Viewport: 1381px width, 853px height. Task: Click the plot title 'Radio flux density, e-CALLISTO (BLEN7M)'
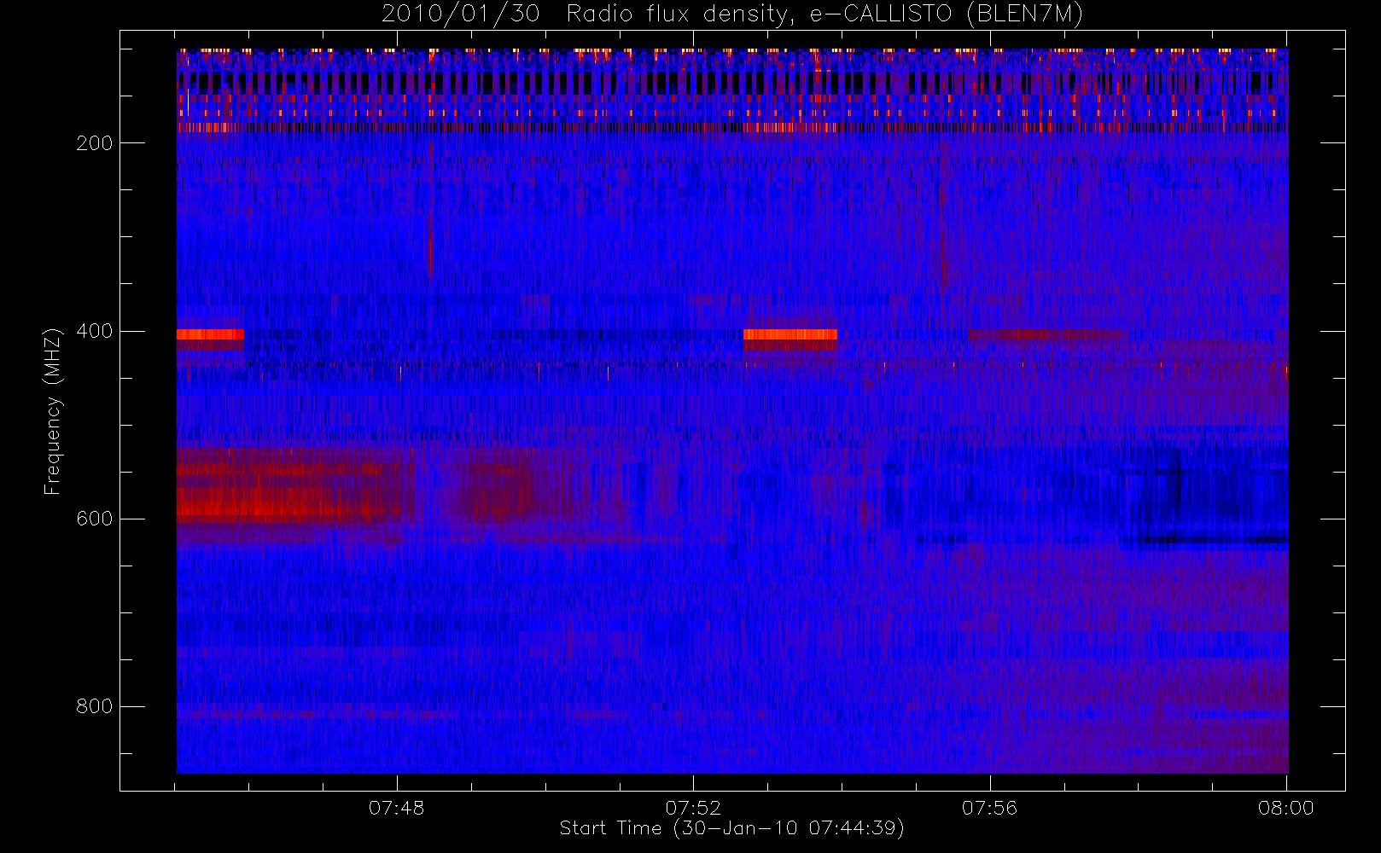point(825,14)
